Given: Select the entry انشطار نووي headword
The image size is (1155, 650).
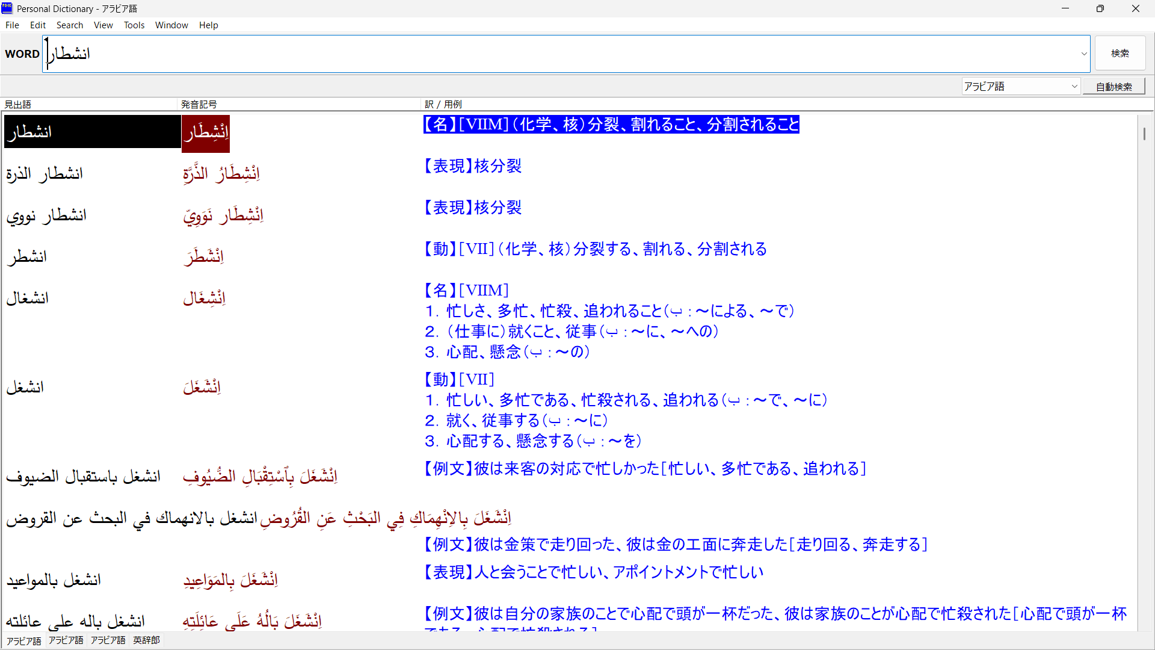Looking at the screenshot, I should point(46,215).
